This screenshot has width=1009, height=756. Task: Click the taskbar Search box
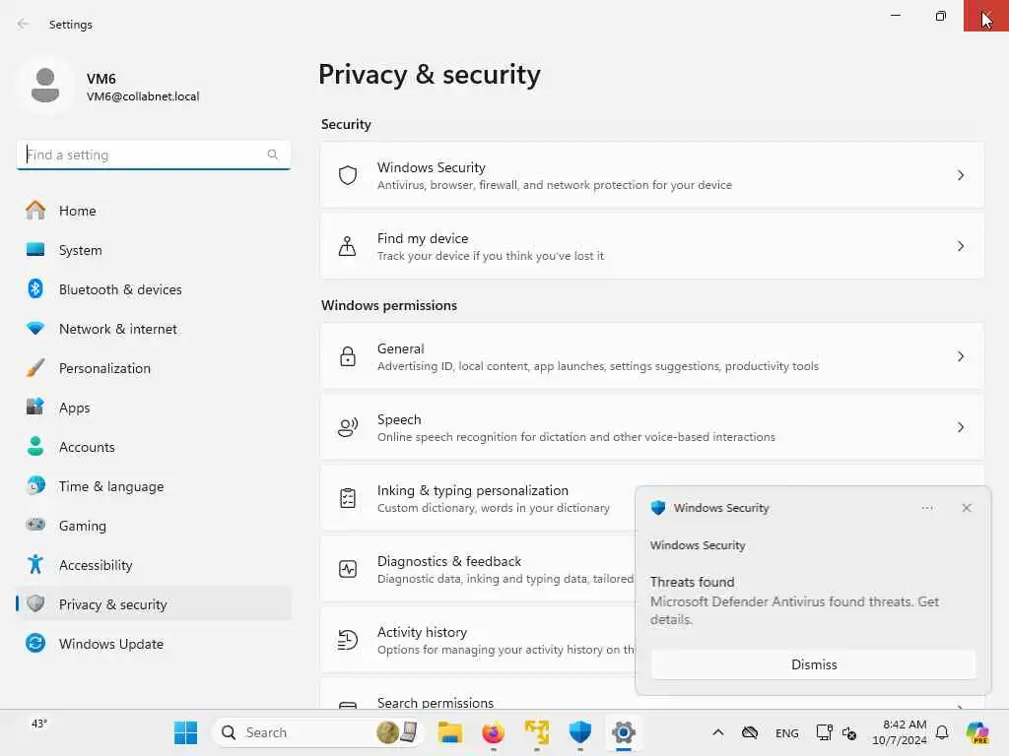coord(317,732)
